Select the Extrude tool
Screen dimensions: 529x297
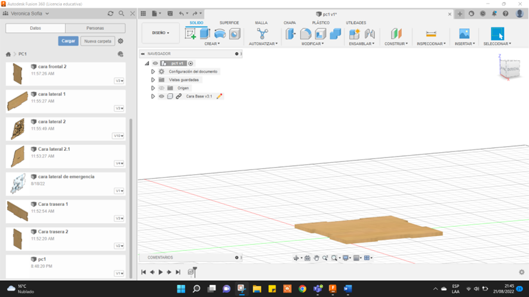[205, 34]
